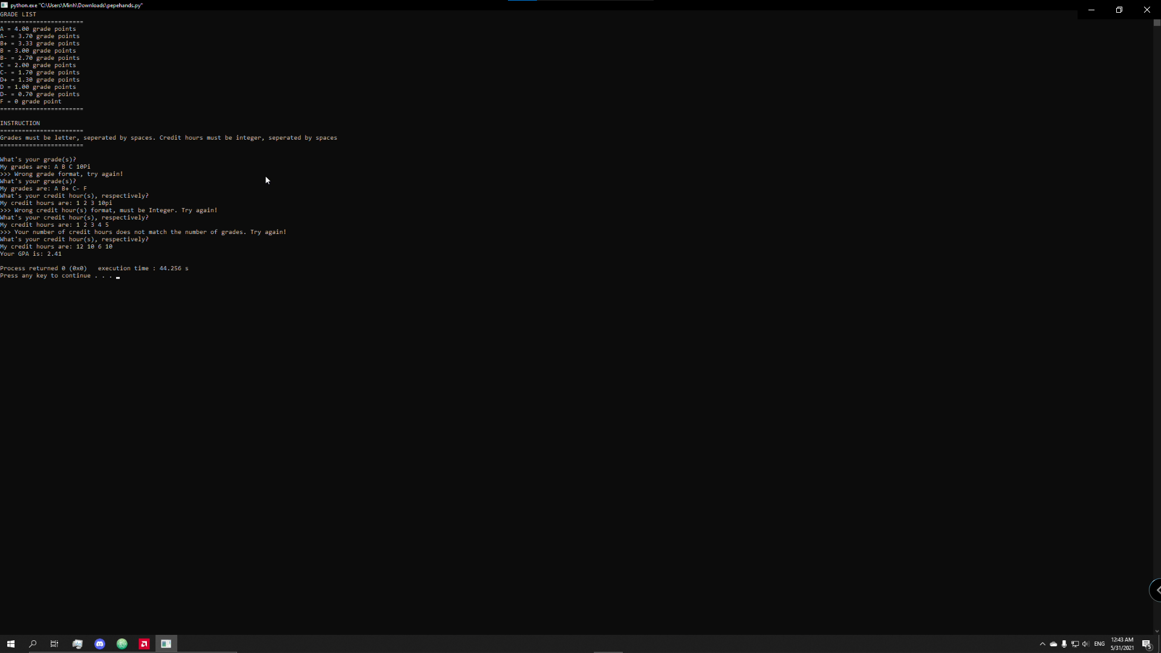Open the volume speaker control
Screen dimensions: 1161x653
[x=1085, y=644]
